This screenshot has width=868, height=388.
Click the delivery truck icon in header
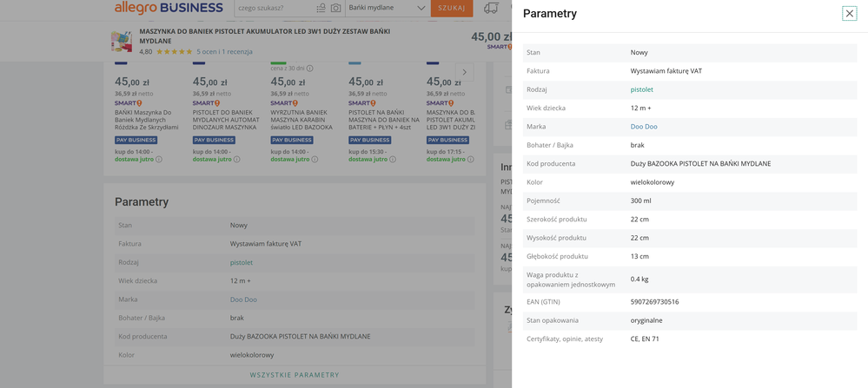[x=491, y=8]
